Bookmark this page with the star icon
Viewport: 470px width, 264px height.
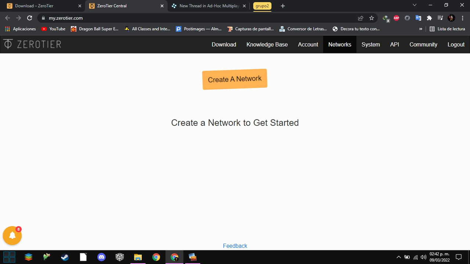(x=372, y=18)
